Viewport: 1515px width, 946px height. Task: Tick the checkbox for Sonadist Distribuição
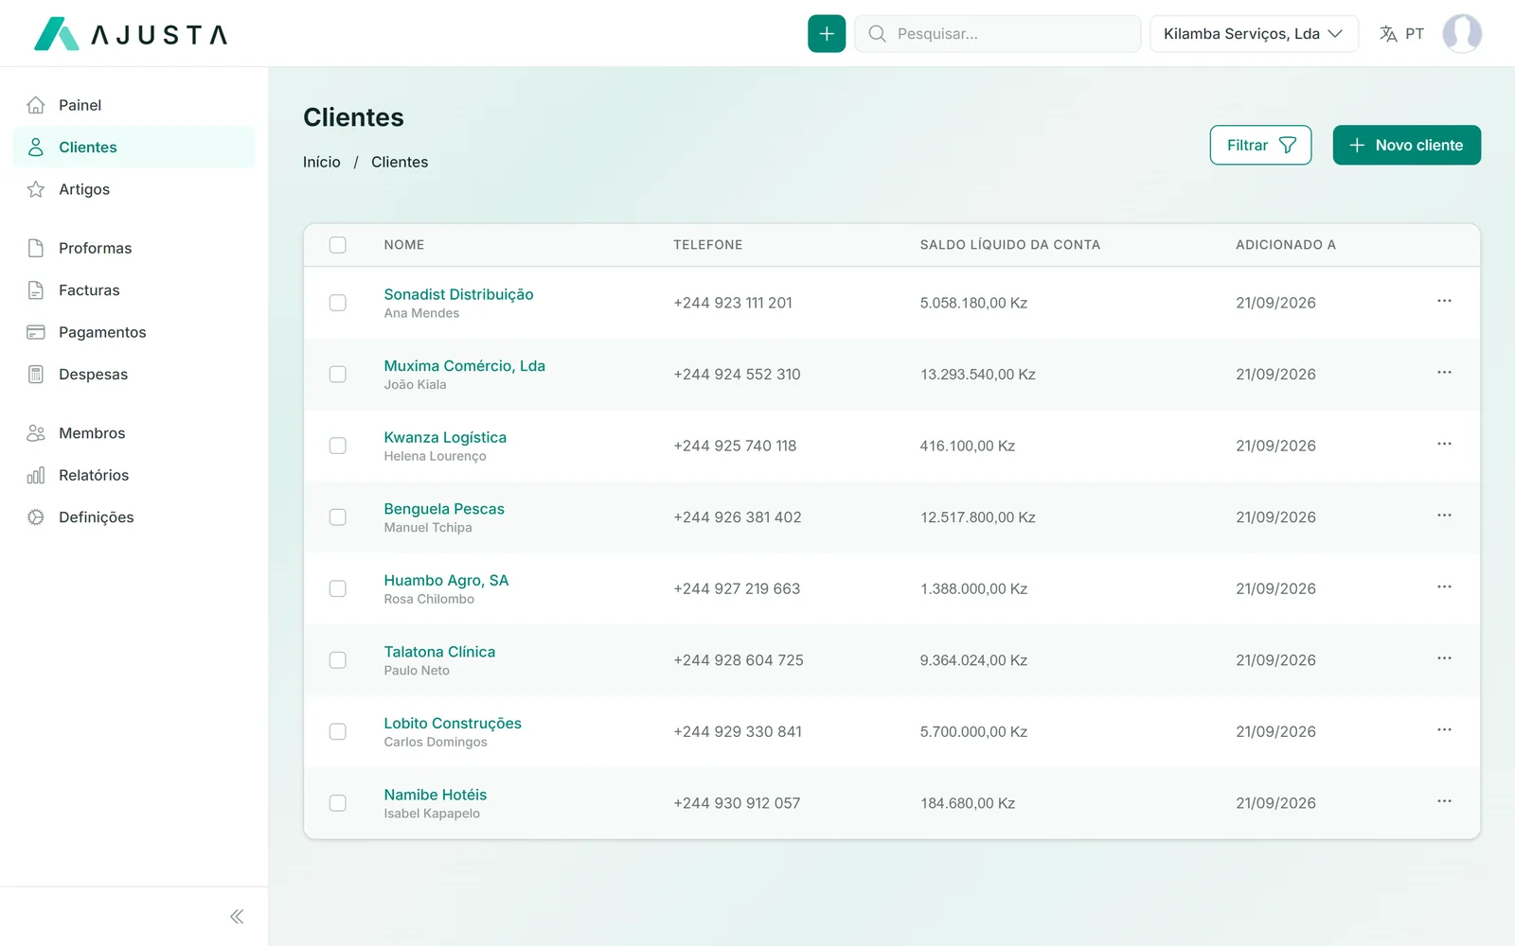337,303
